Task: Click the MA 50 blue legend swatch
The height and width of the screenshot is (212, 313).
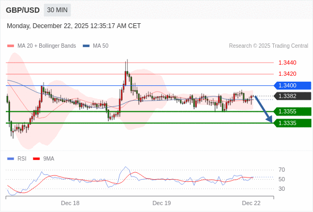Action: tap(86, 46)
